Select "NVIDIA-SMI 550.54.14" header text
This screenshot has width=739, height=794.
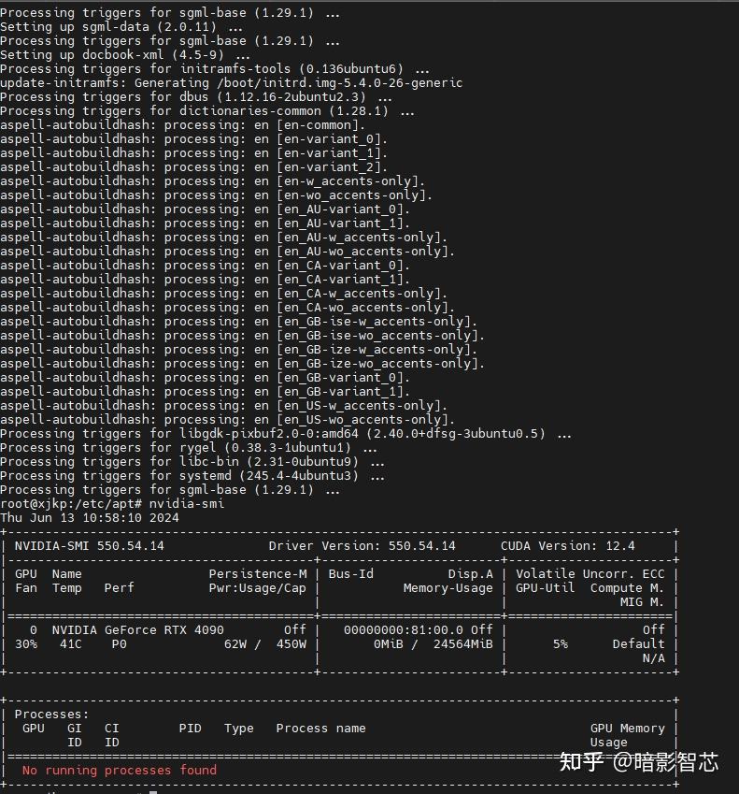click(x=90, y=546)
